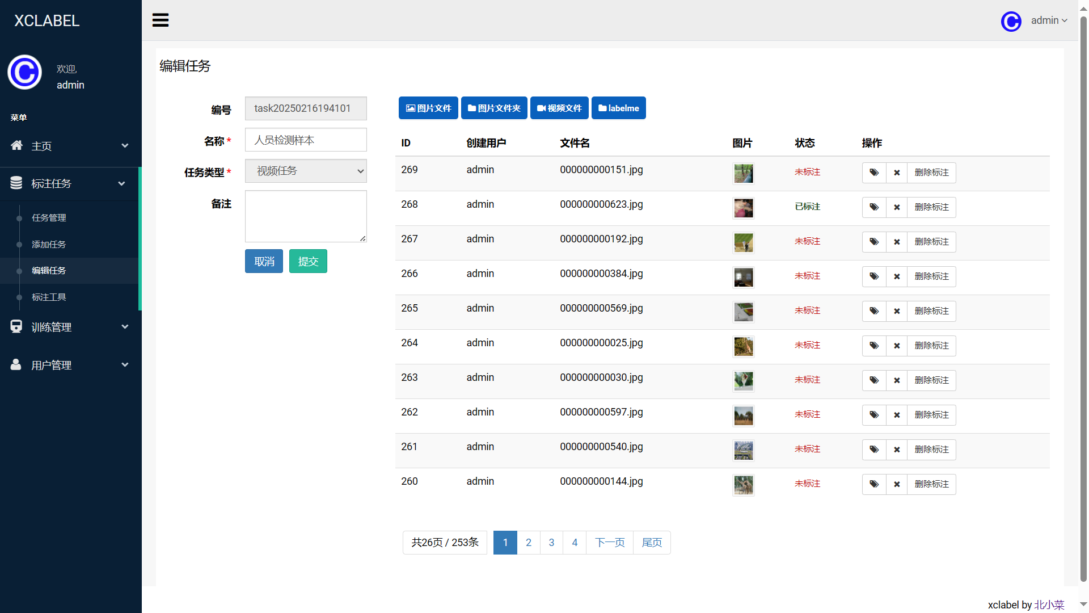
Task: Click the X delete icon for row 268
Action: coord(897,207)
